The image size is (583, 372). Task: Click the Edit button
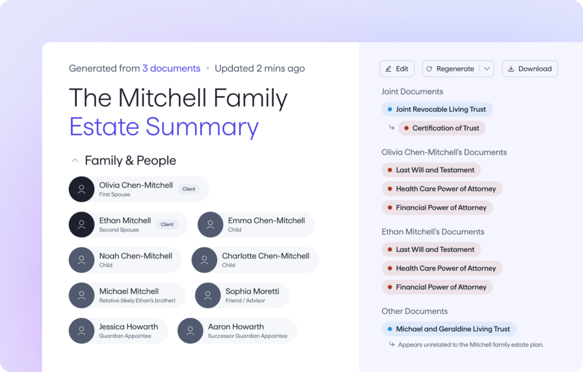(x=397, y=69)
